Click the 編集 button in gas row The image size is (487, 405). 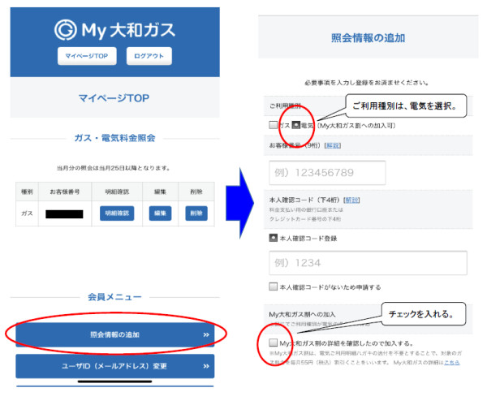(x=160, y=213)
